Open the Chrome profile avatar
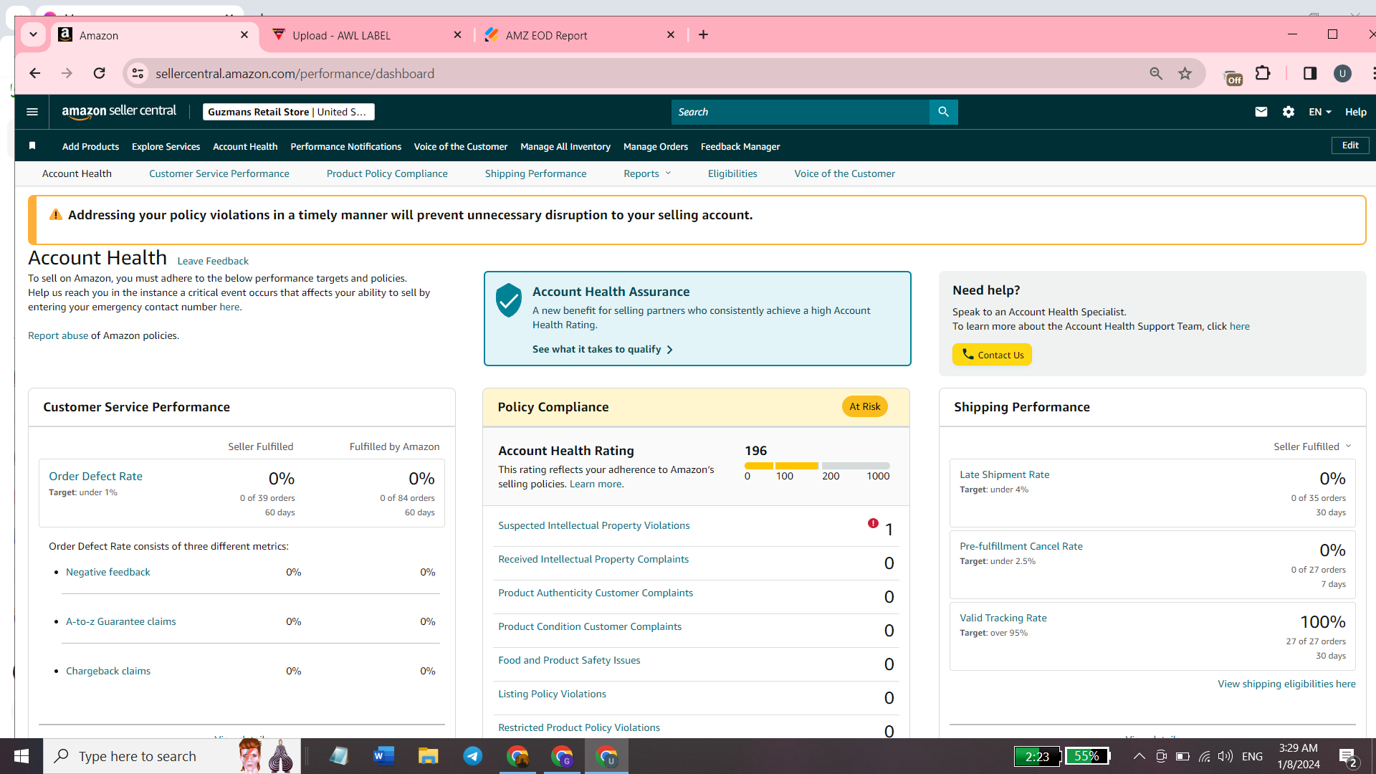This screenshot has width=1376, height=774. tap(1342, 73)
